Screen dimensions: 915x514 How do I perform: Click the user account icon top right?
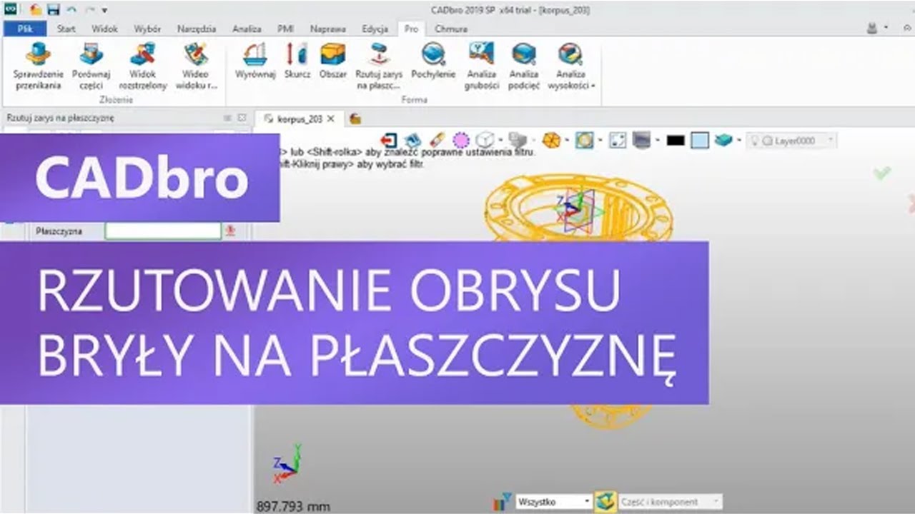[x=871, y=29]
